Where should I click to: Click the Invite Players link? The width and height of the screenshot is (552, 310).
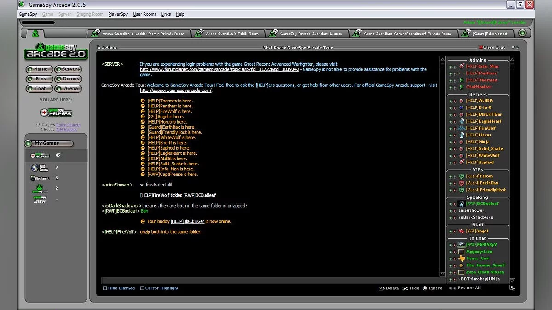coord(68,125)
